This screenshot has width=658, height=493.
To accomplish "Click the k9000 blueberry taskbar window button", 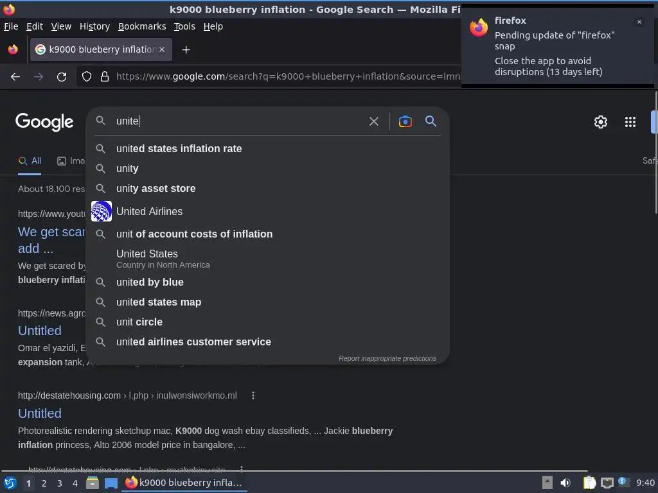I will tap(184, 483).
